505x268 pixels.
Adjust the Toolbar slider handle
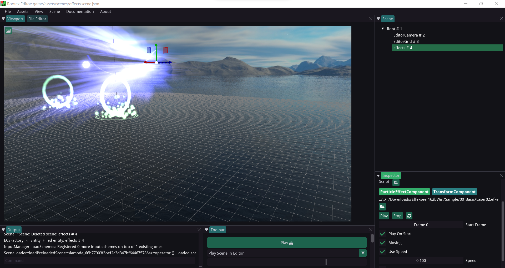pyautogui.click(x=326, y=262)
